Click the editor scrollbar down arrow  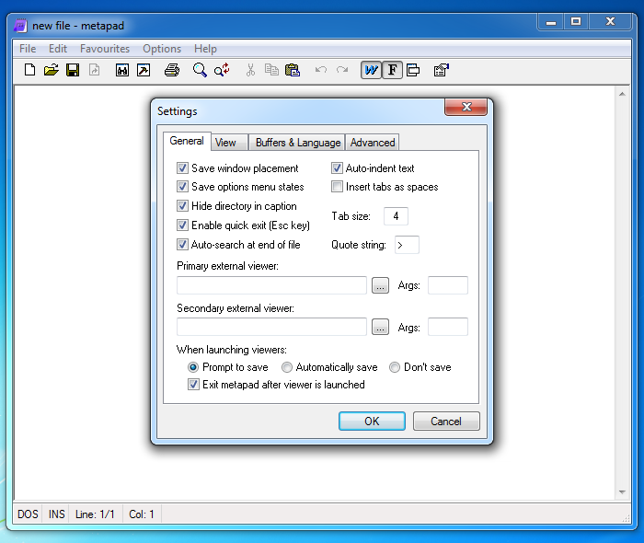tap(622, 491)
